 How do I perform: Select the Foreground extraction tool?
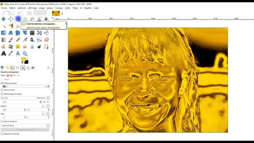[46, 19]
